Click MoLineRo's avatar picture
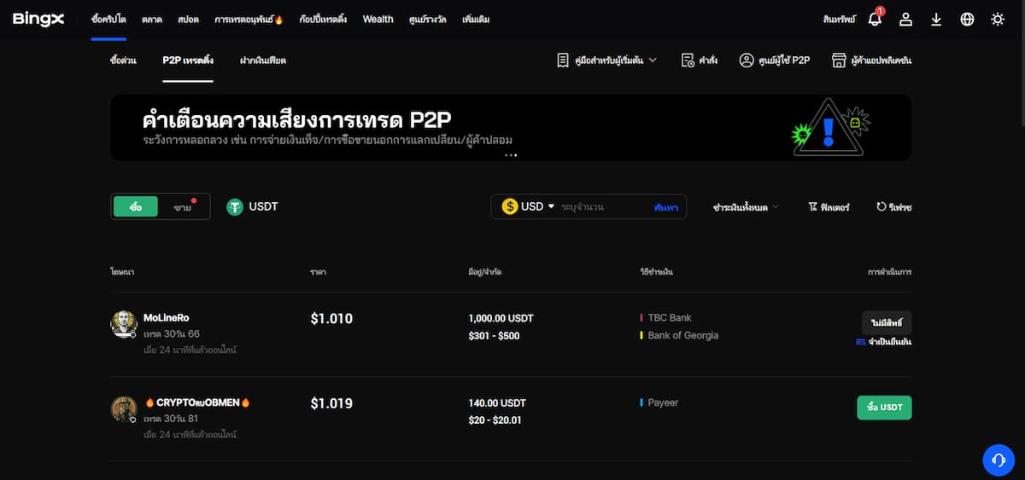This screenshot has width=1025, height=480. point(124,324)
